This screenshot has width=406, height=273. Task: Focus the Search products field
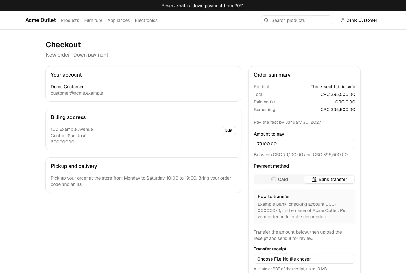[x=297, y=20]
